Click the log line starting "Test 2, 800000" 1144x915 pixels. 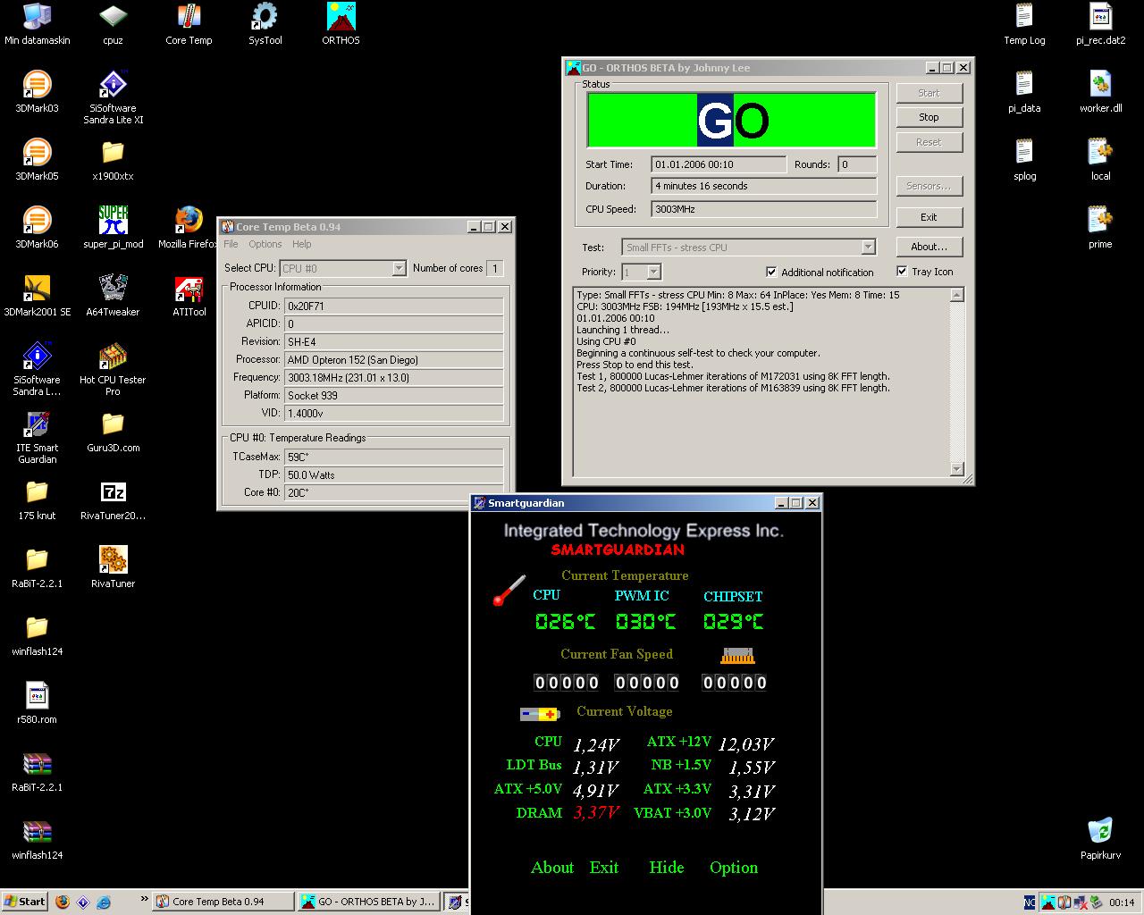pos(734,388)
